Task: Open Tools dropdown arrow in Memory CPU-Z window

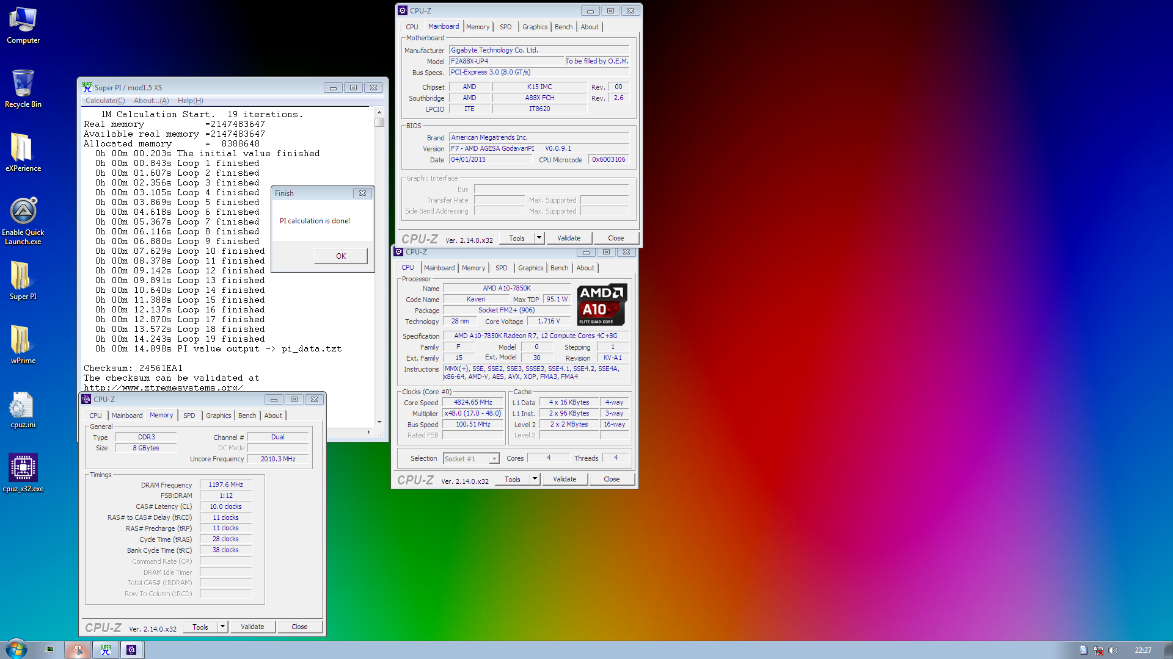Action: pyautogui.click(x=222, y=627)
